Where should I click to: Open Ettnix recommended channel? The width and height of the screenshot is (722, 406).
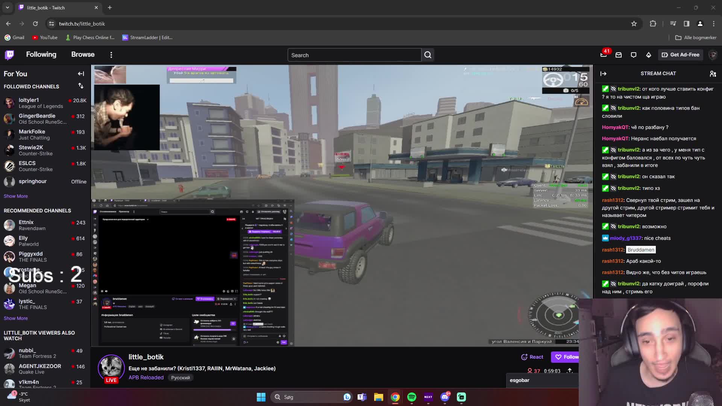(x=45, y=225)
